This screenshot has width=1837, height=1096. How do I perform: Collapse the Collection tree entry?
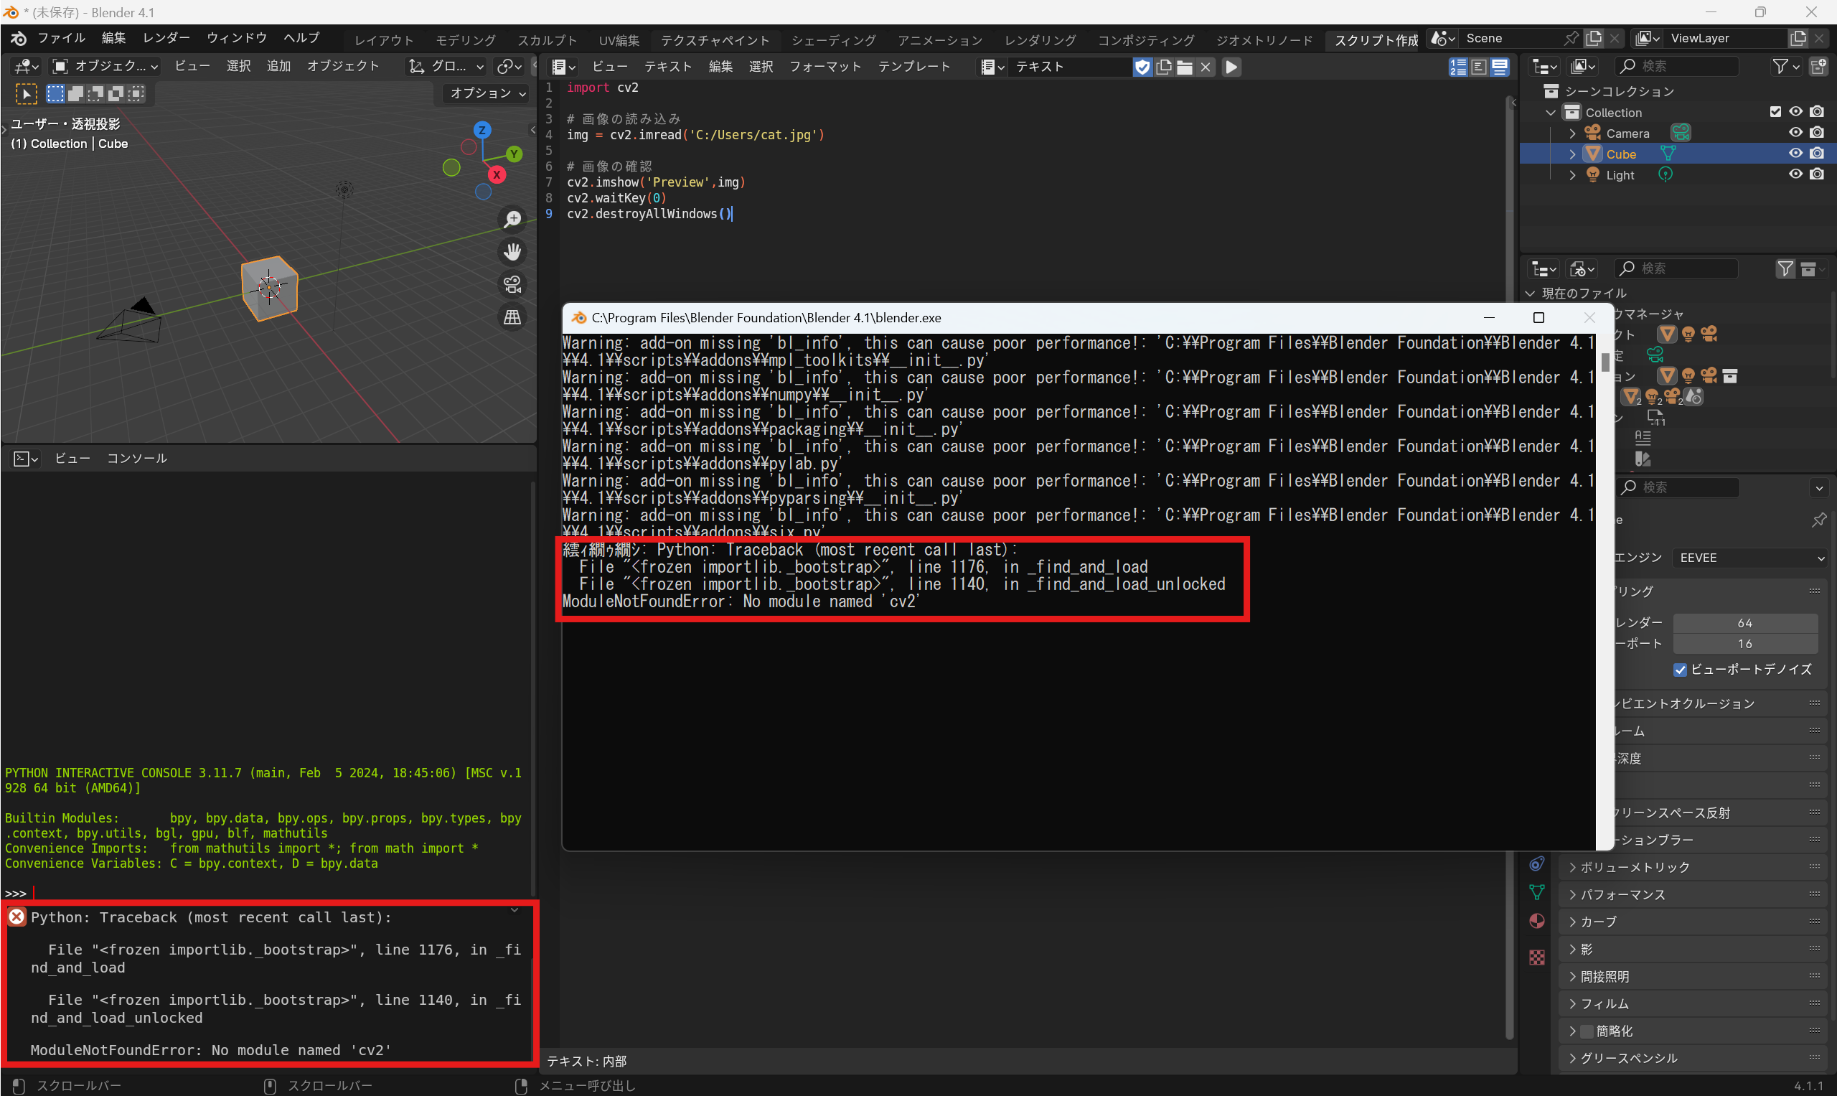tap(1550, 112)
